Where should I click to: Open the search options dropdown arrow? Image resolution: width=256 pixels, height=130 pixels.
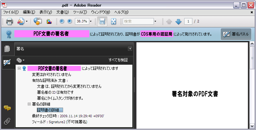155,21
